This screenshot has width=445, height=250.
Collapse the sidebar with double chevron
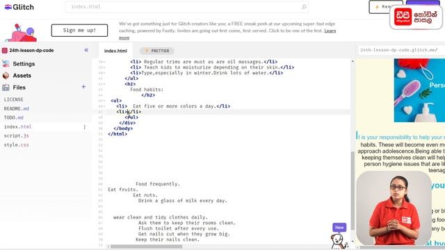[86, 50]
